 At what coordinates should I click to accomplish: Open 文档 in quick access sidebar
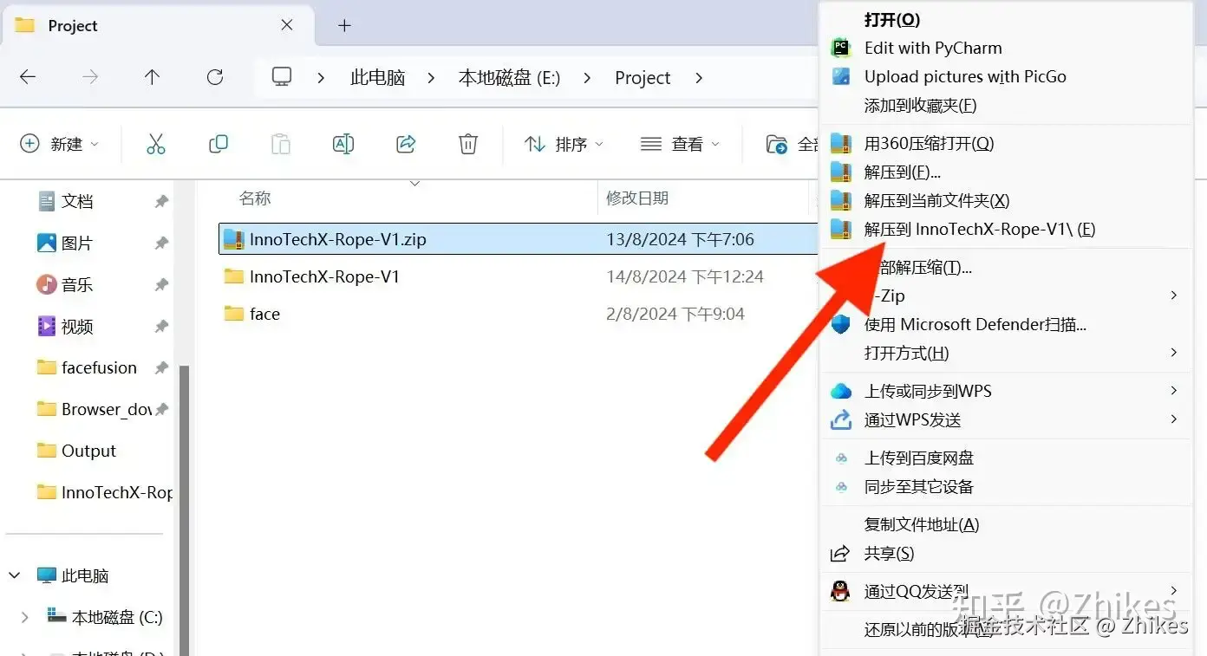pyautogui.click(x=77, y=201)
